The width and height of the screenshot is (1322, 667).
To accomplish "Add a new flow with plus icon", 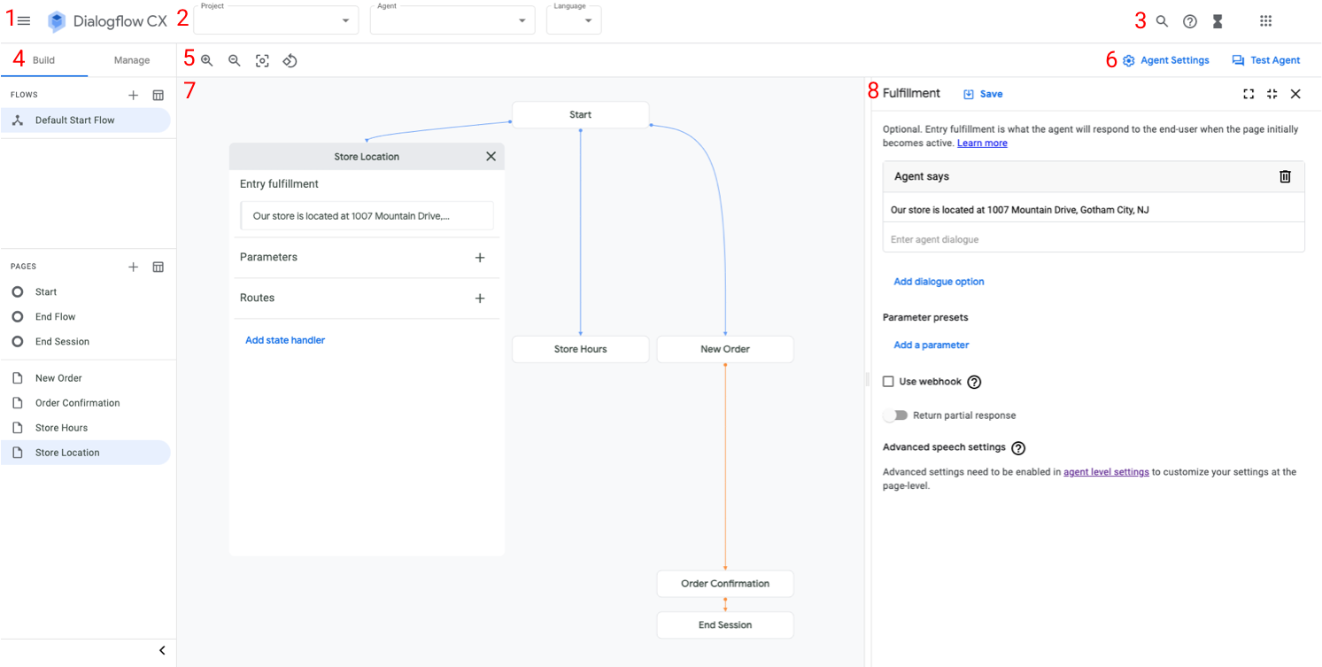I will click(x=134, y=95).
